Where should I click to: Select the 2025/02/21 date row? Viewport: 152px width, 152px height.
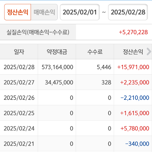pos(19,144)
